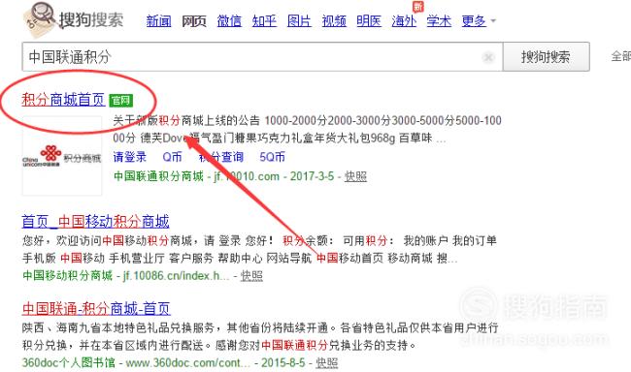631x372 pixels.
Task: Click the 360doc个人图书馆 source text
Action: [x=68, y=362]
